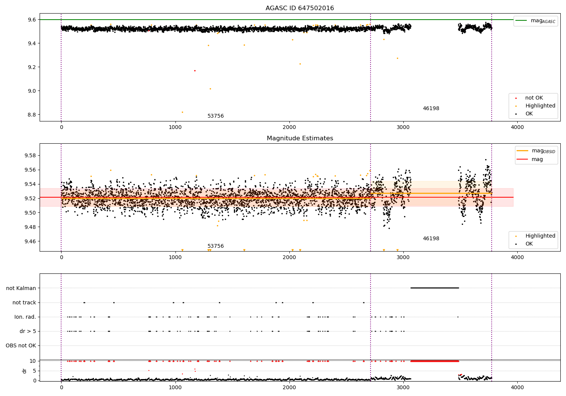Click the 9.58 y-axis tick label
The image size is (566, 396).
30,156
